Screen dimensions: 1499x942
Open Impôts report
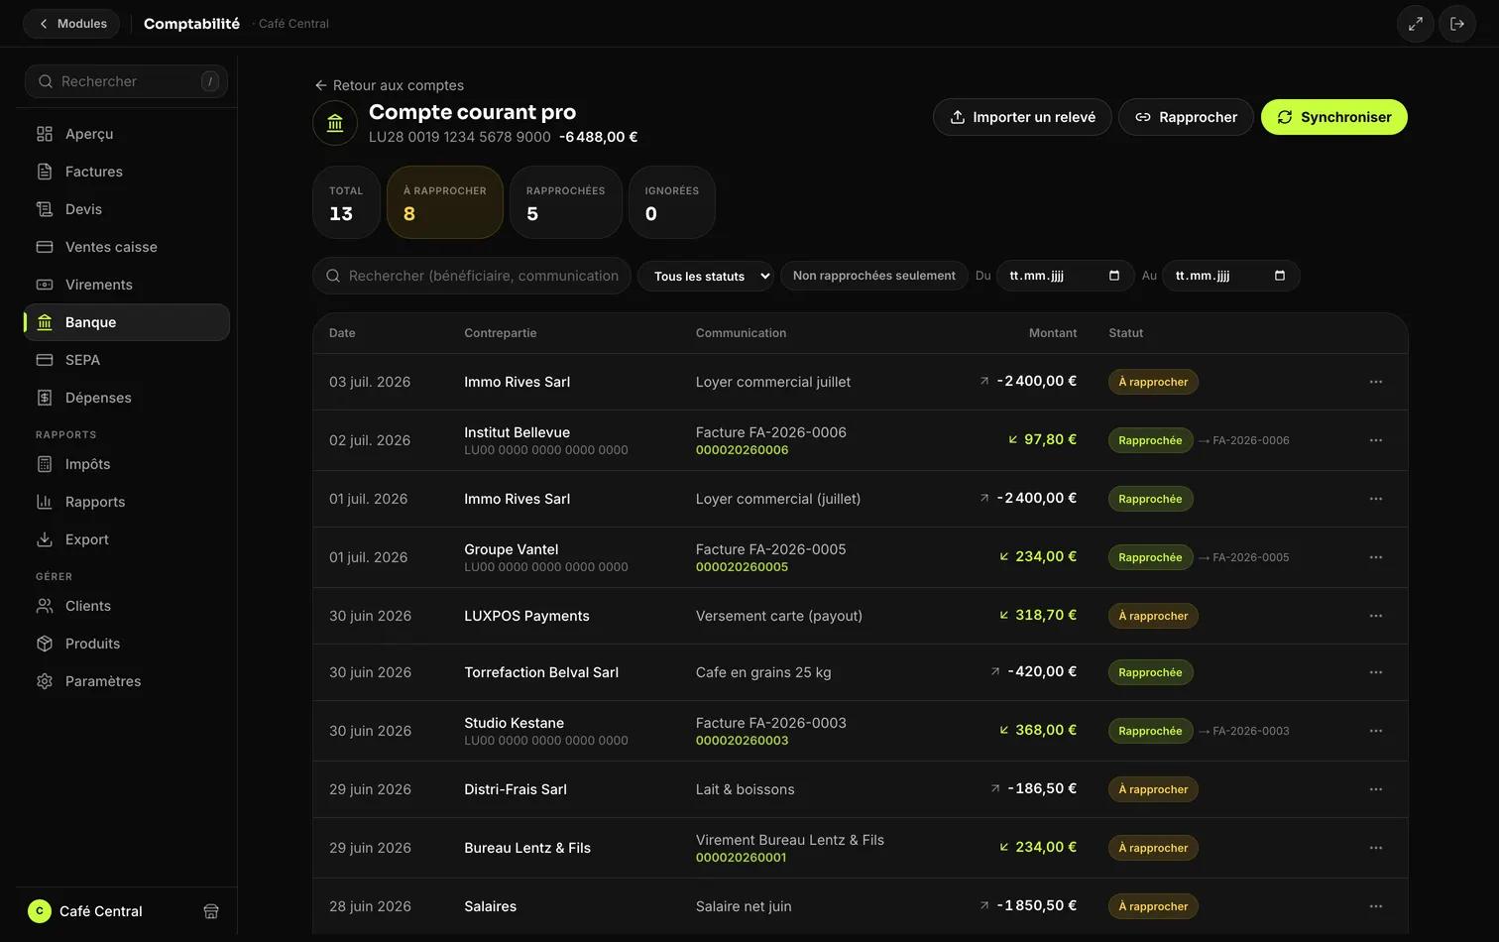[127, 464]
